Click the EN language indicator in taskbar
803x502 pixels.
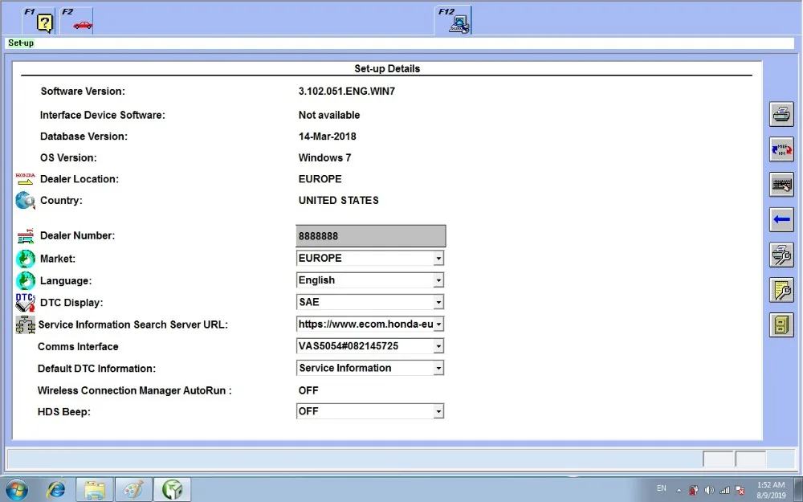coord(662,488)
